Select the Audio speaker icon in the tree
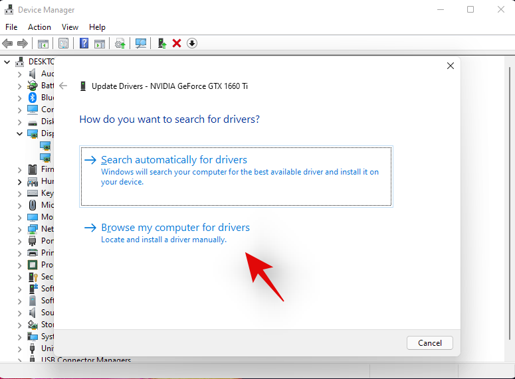The width and height of the screenshot is (515, 379). 32,74
